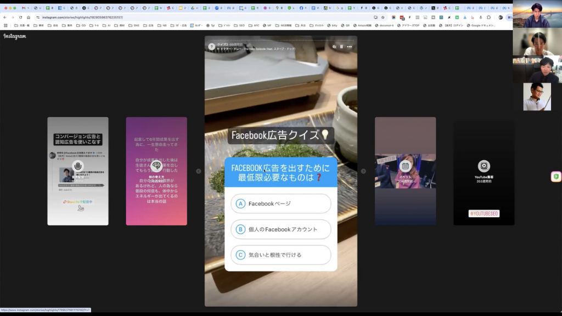This screenshot has height=316, width=562.
Task: Reload the Instagram page
Action: (20, 17)
